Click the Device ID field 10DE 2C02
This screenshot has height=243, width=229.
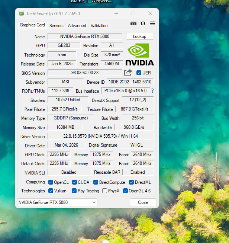click(x=130, y=82)
